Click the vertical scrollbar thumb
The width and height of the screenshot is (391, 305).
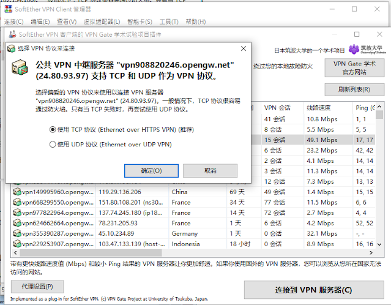379,115
